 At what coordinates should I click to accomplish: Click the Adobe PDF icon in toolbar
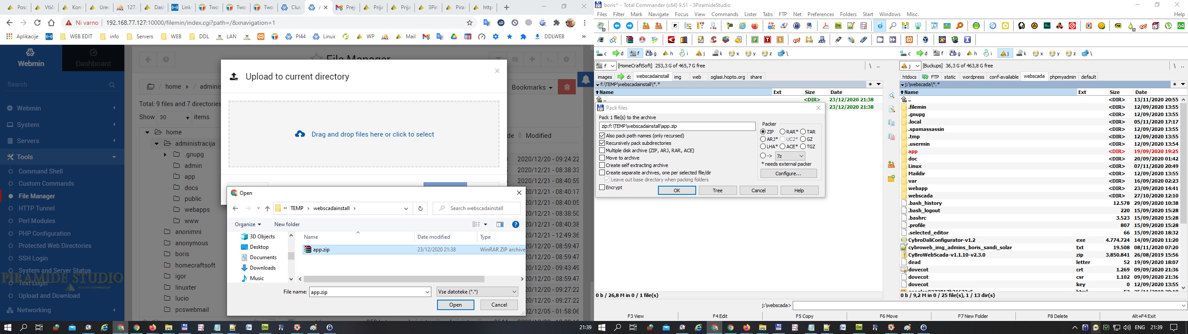click(825, 26)
